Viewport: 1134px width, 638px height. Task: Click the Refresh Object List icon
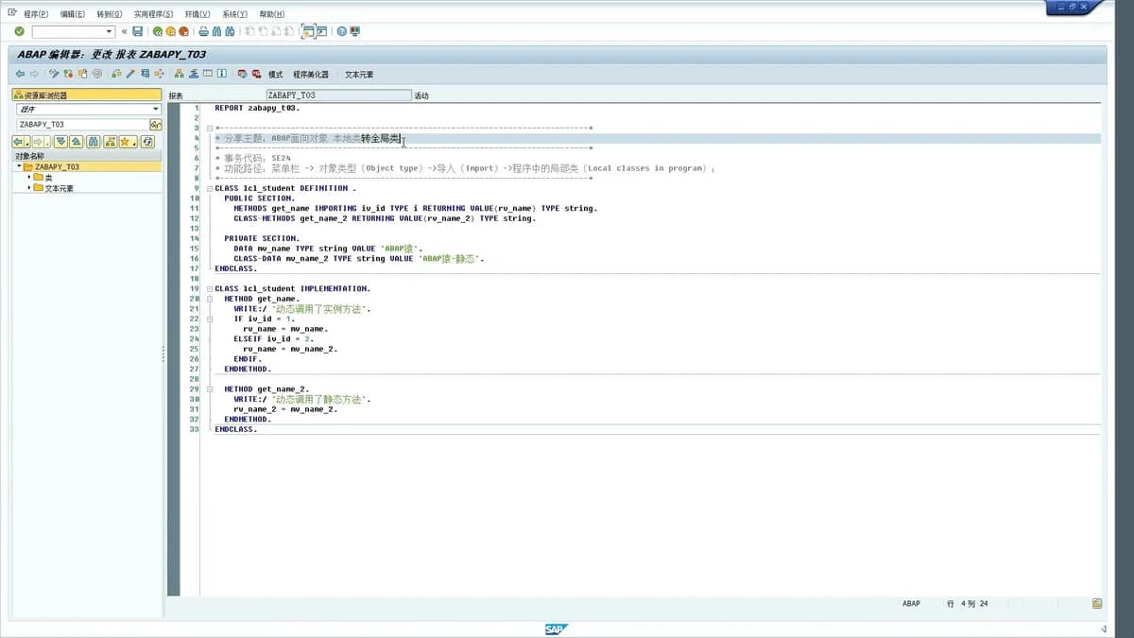point(147,142)
